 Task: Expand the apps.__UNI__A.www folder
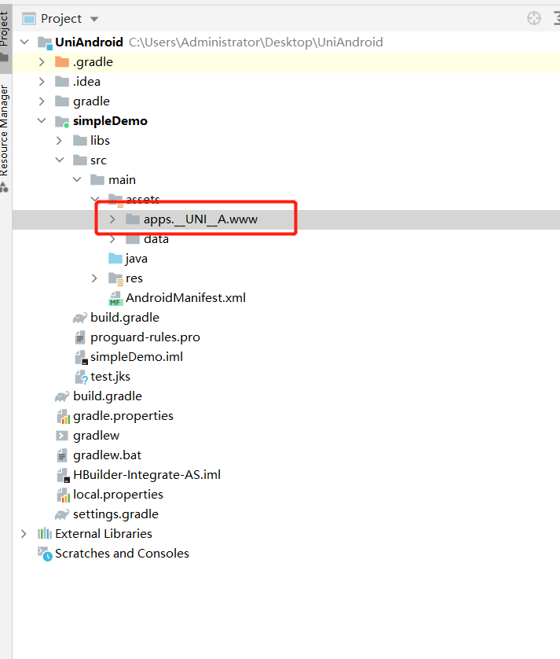click(x=112, y=219)
